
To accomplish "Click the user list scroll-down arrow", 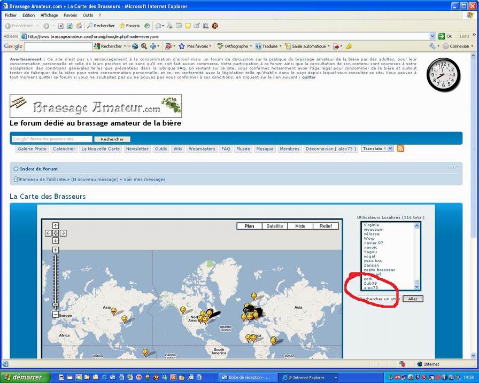I will click(x=416, y=287).
